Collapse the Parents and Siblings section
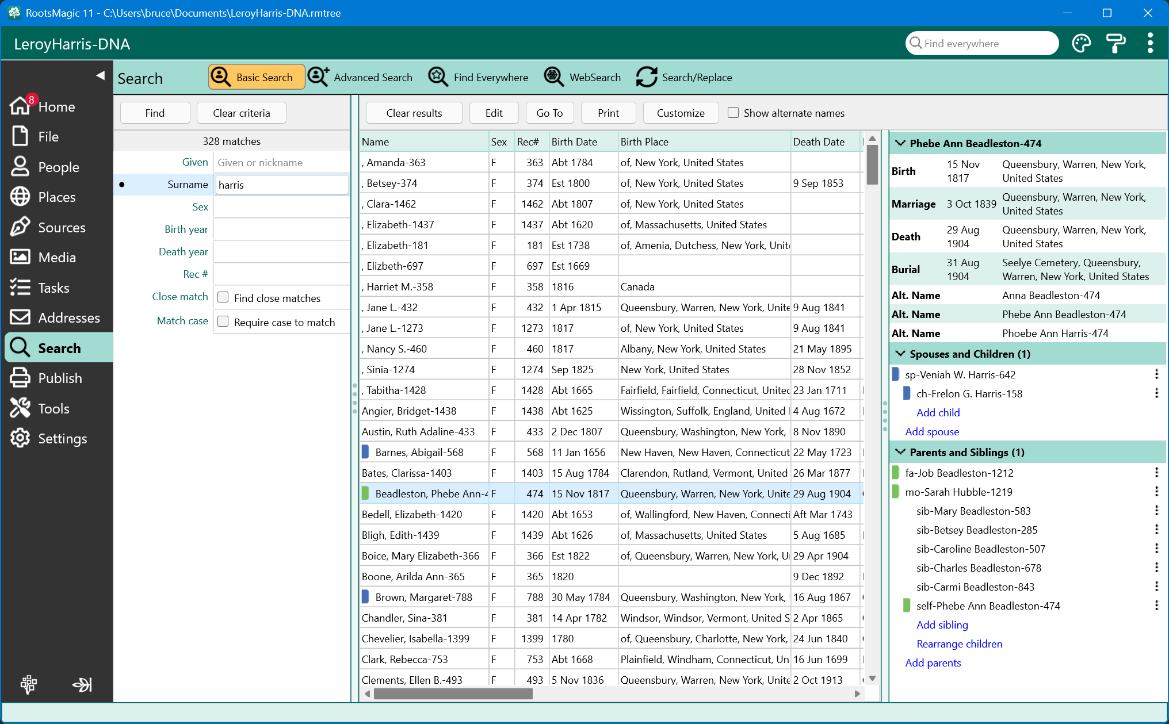This screenshot has height=724, width=1169. (x=900, y=452)
